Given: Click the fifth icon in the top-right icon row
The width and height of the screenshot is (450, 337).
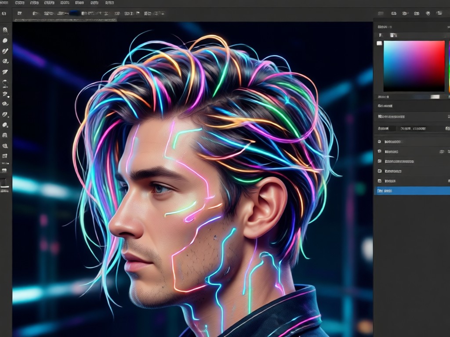Looking at the screenshot, I should (x=428, y=13).
